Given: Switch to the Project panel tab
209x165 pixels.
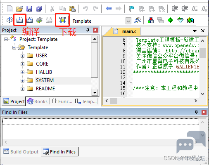Looking at the screenshot, I should (x=14, y=101).
